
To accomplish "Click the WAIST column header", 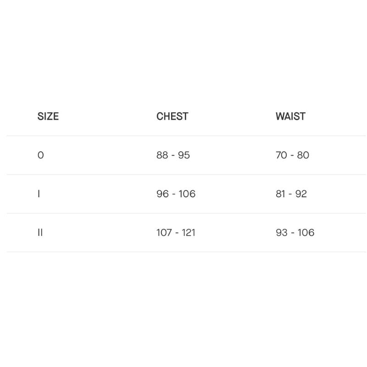I will 290,117.
